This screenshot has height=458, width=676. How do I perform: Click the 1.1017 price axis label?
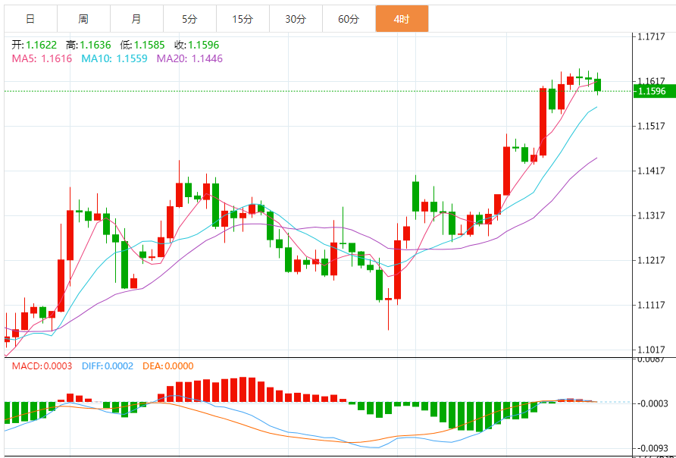[x=652, y=350]
